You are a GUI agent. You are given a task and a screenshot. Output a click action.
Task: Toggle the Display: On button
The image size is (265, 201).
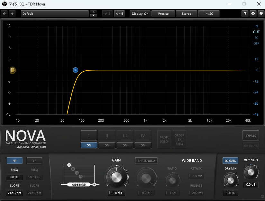pos(140,14)
